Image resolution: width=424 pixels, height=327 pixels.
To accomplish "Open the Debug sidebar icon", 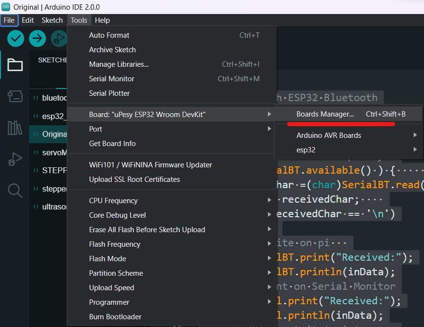I will click(x=15, y=159).
